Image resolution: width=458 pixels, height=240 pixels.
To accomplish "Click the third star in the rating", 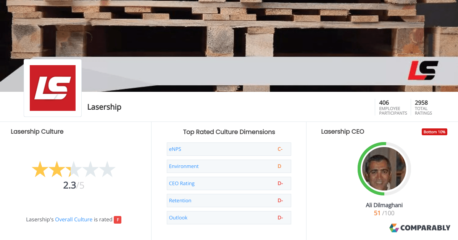I will pyautogui.click(x=74, y=169).
